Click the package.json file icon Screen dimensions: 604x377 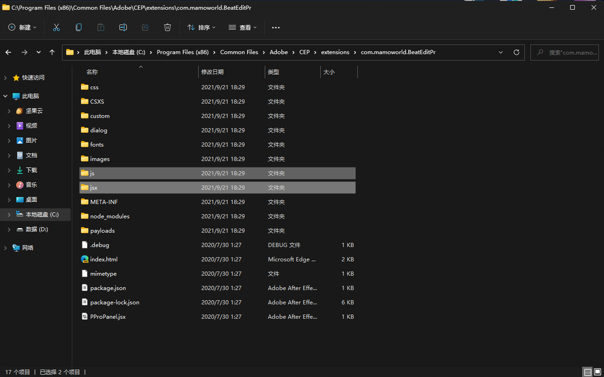85,288
